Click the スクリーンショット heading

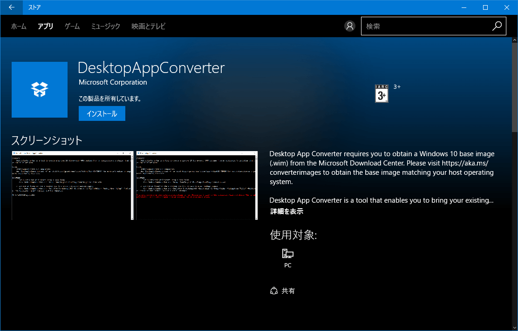pyautogui.click(x=47, y=140)
